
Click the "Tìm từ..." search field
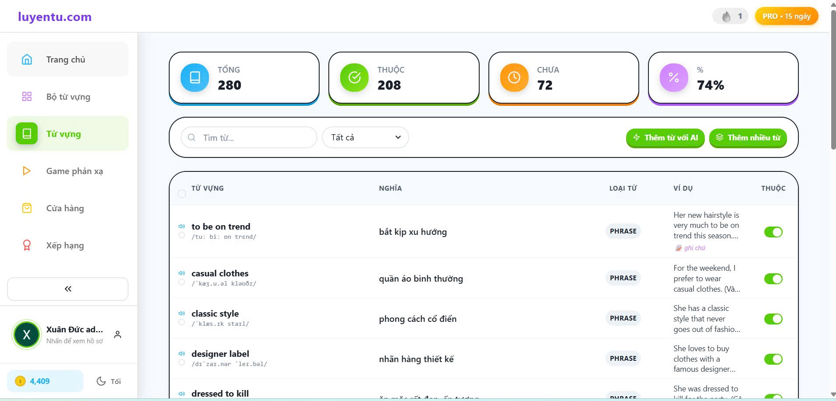(254, 138)
